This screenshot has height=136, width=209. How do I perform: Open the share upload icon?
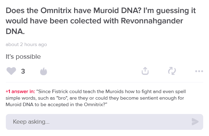[x=145, y=71]
